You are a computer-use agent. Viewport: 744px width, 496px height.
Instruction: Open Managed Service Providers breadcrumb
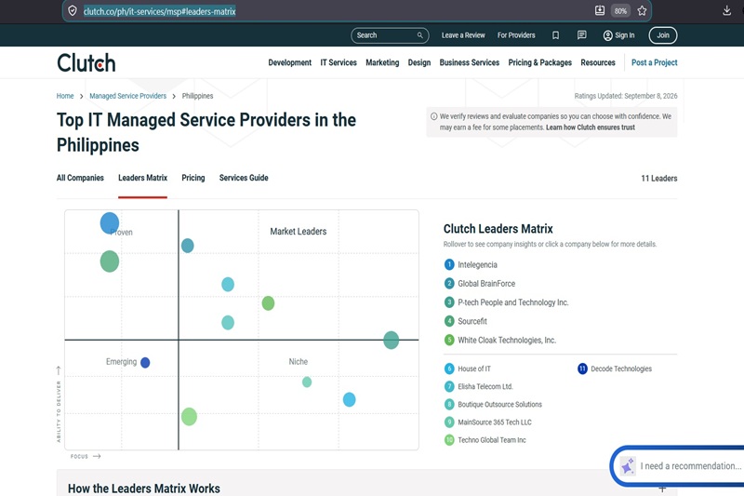pyautogui.click(x=128, y=96)
